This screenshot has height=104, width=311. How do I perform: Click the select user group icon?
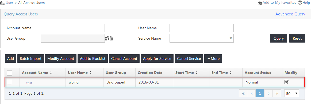(x=107, y=38)
